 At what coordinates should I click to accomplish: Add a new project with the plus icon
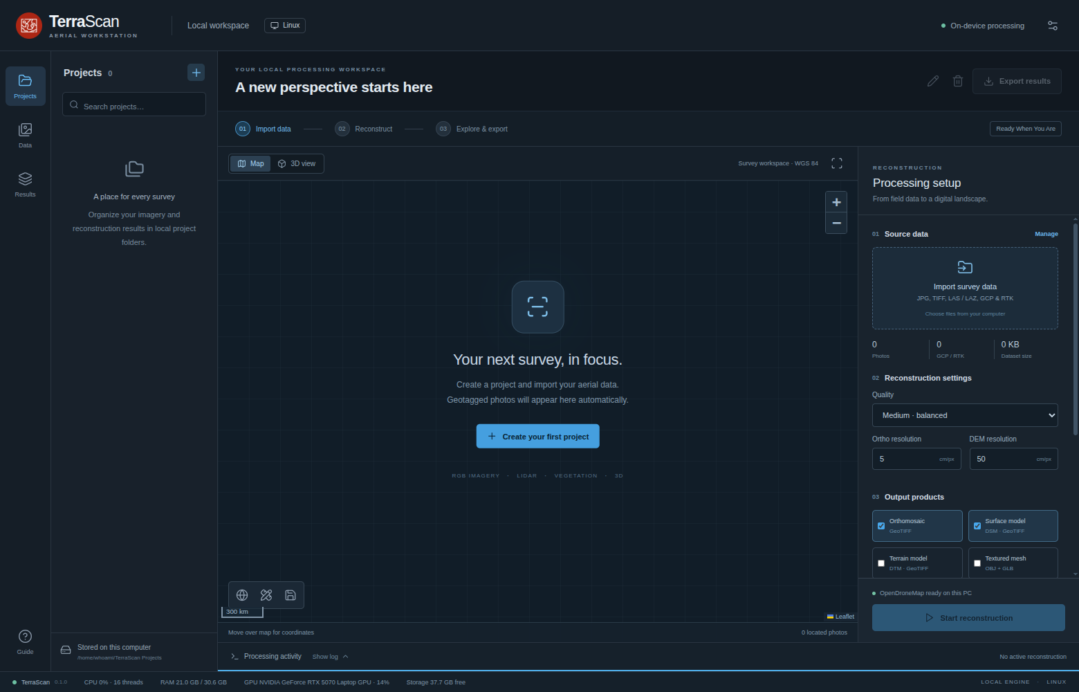point(196,73)
